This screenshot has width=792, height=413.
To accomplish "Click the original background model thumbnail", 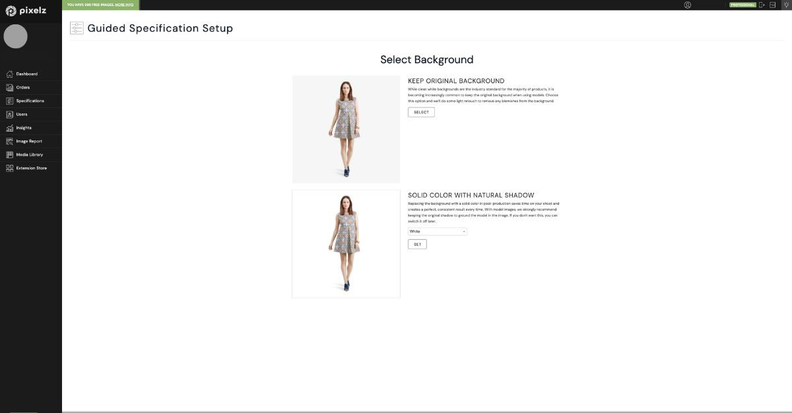I will [346, 129].
